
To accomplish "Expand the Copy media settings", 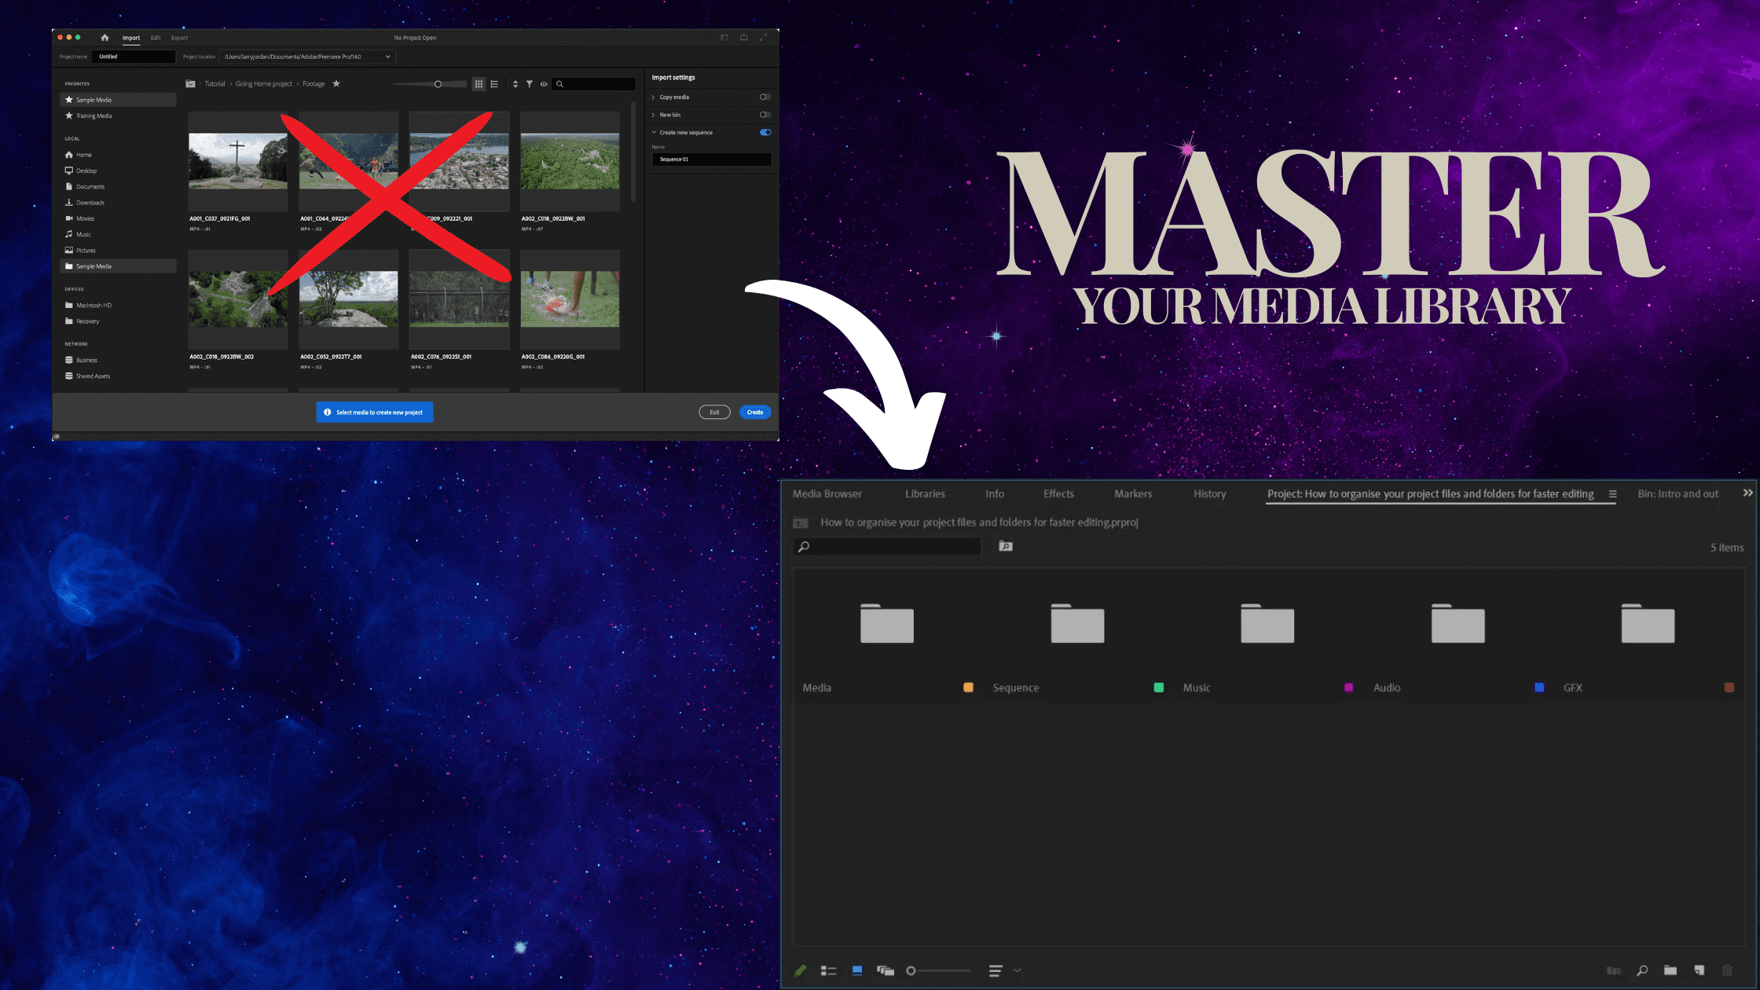I will coord(653,97).
